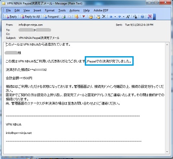Screen dimensions: 173x159
Task: Click the Copy icon in the toolbar
Action: pos(69,17)
